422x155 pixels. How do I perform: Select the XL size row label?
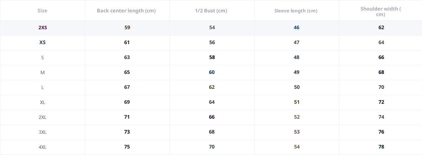(x=43, y=103)
